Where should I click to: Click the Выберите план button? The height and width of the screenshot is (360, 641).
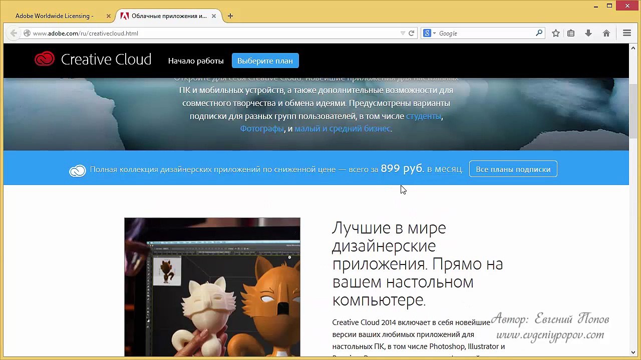(265, 60)
